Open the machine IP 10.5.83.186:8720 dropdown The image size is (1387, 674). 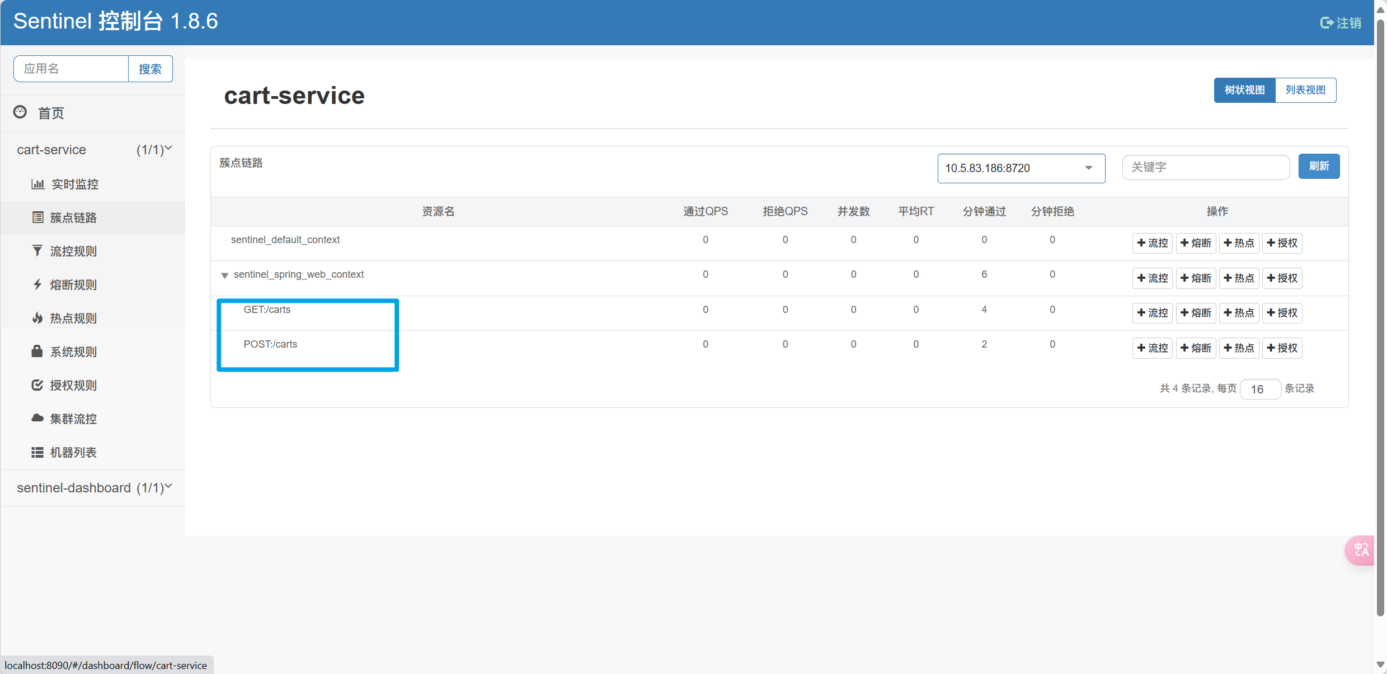[x=1021, y=168]
